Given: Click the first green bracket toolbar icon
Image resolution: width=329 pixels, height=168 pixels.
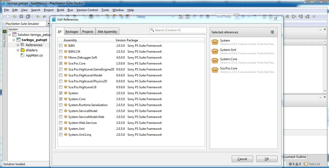Looking at the screenshot, I should pos(294,17).
